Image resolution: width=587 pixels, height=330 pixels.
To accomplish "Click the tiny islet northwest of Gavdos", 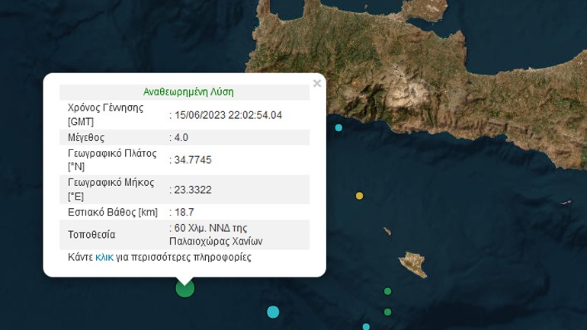I will click(x=387, y=231).
